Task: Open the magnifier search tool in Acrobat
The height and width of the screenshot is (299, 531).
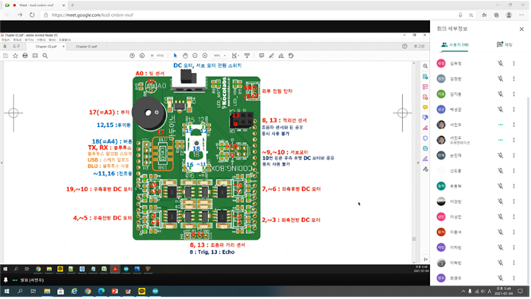Action: (x=45, y=56)
